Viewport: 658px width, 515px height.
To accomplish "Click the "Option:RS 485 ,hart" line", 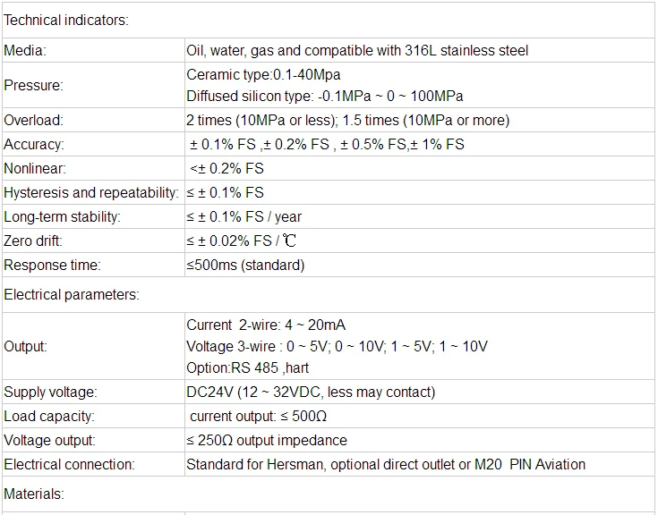I will (248, 367).
